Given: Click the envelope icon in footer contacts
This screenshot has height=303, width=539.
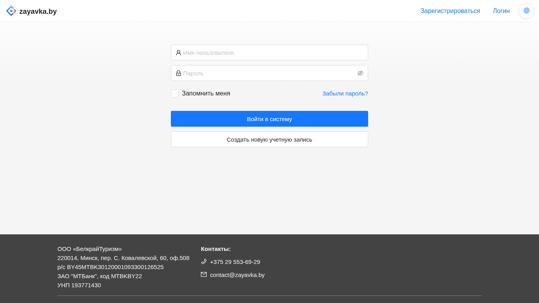Looking at the screenshot, I should pos(204,275).
